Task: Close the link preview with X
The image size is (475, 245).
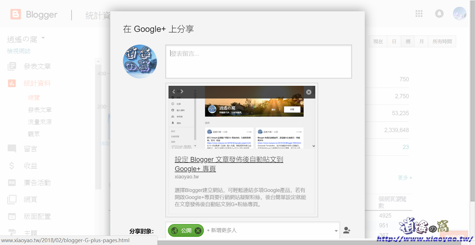Action: coord(309,92)
